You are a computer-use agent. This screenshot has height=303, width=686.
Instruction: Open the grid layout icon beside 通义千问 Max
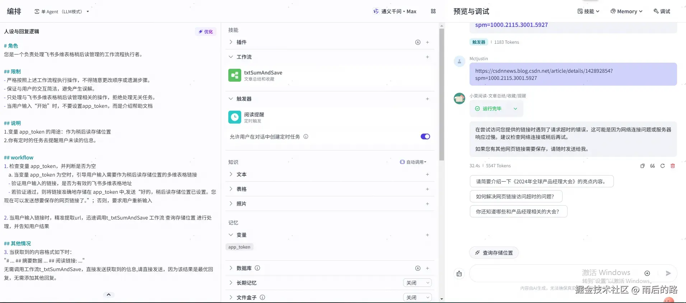point(433,11)
